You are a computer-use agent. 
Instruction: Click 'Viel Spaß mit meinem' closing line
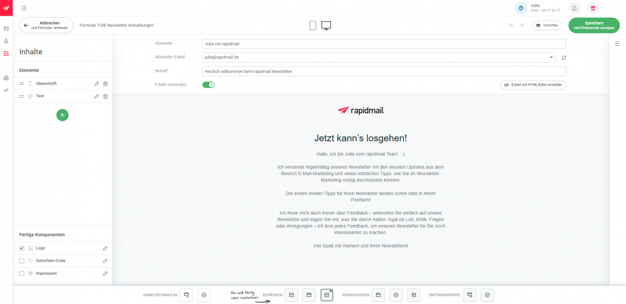(360, 246)
